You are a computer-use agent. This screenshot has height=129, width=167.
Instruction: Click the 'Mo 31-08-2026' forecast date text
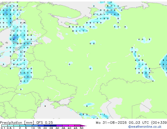click(x=111, y=123)
